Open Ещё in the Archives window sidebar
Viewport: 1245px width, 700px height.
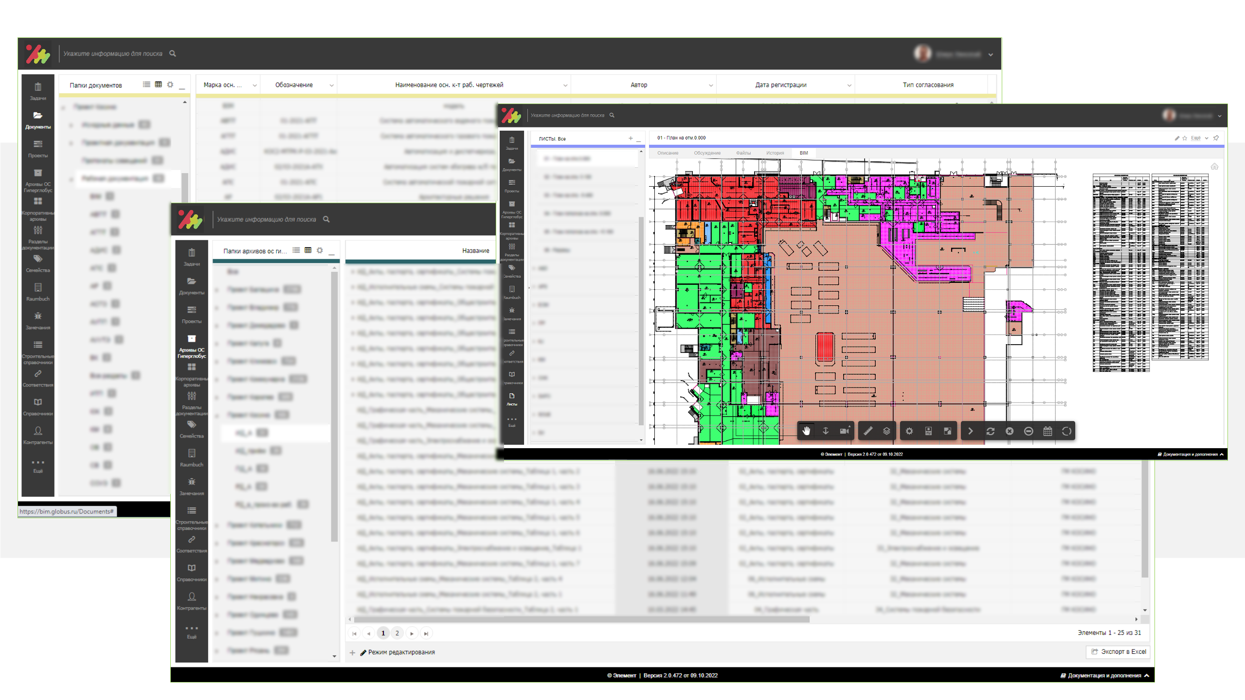pyautogui.click(x=191, y=631)
